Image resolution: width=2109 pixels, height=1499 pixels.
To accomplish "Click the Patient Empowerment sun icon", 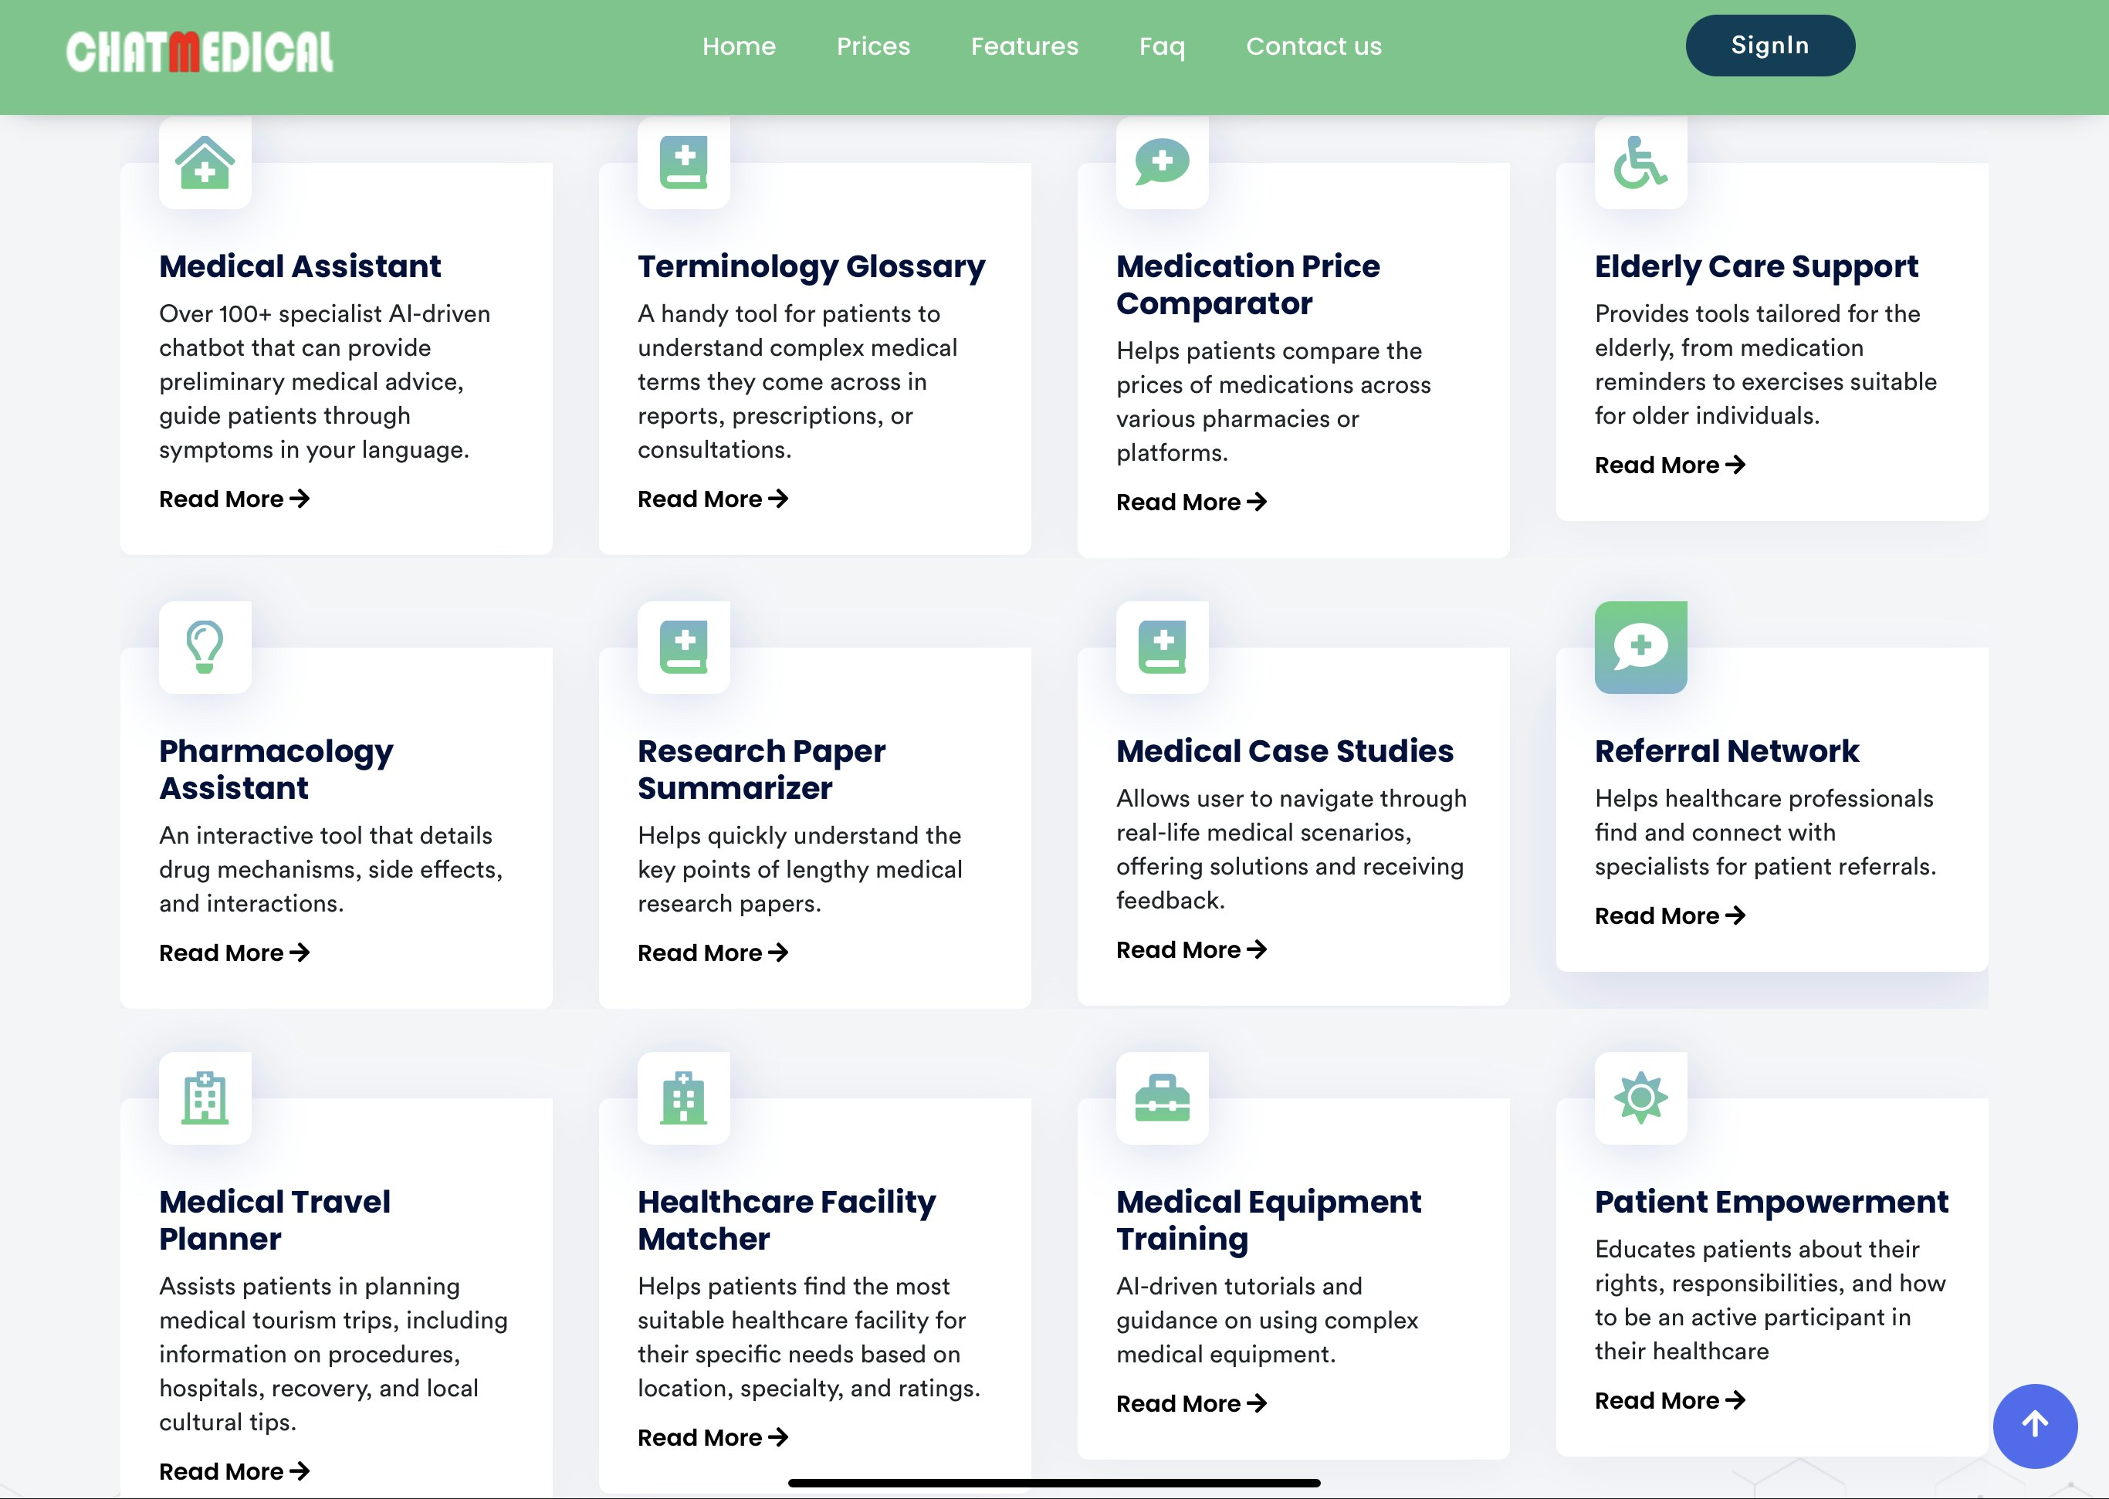I will click(1640, 1098).
